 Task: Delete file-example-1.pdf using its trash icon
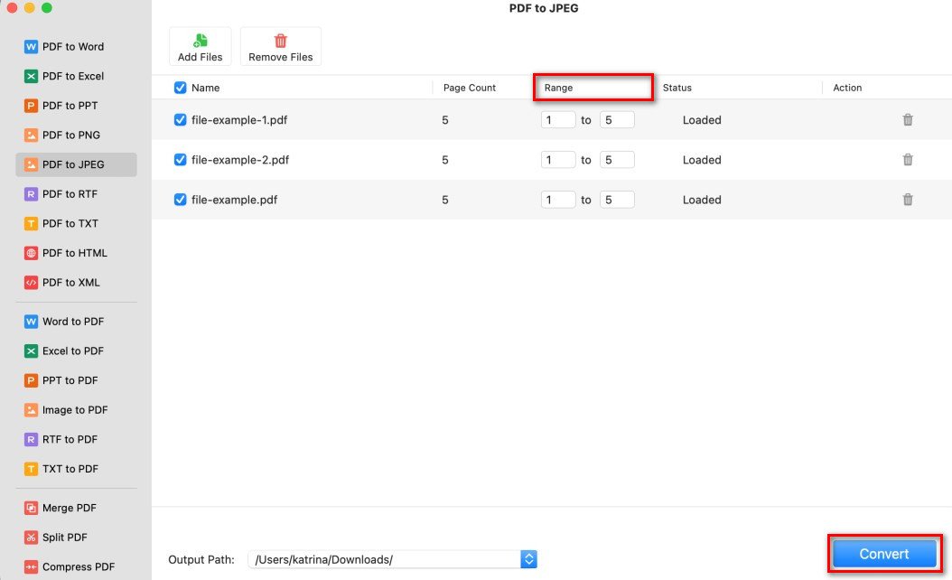pos(908,119)
